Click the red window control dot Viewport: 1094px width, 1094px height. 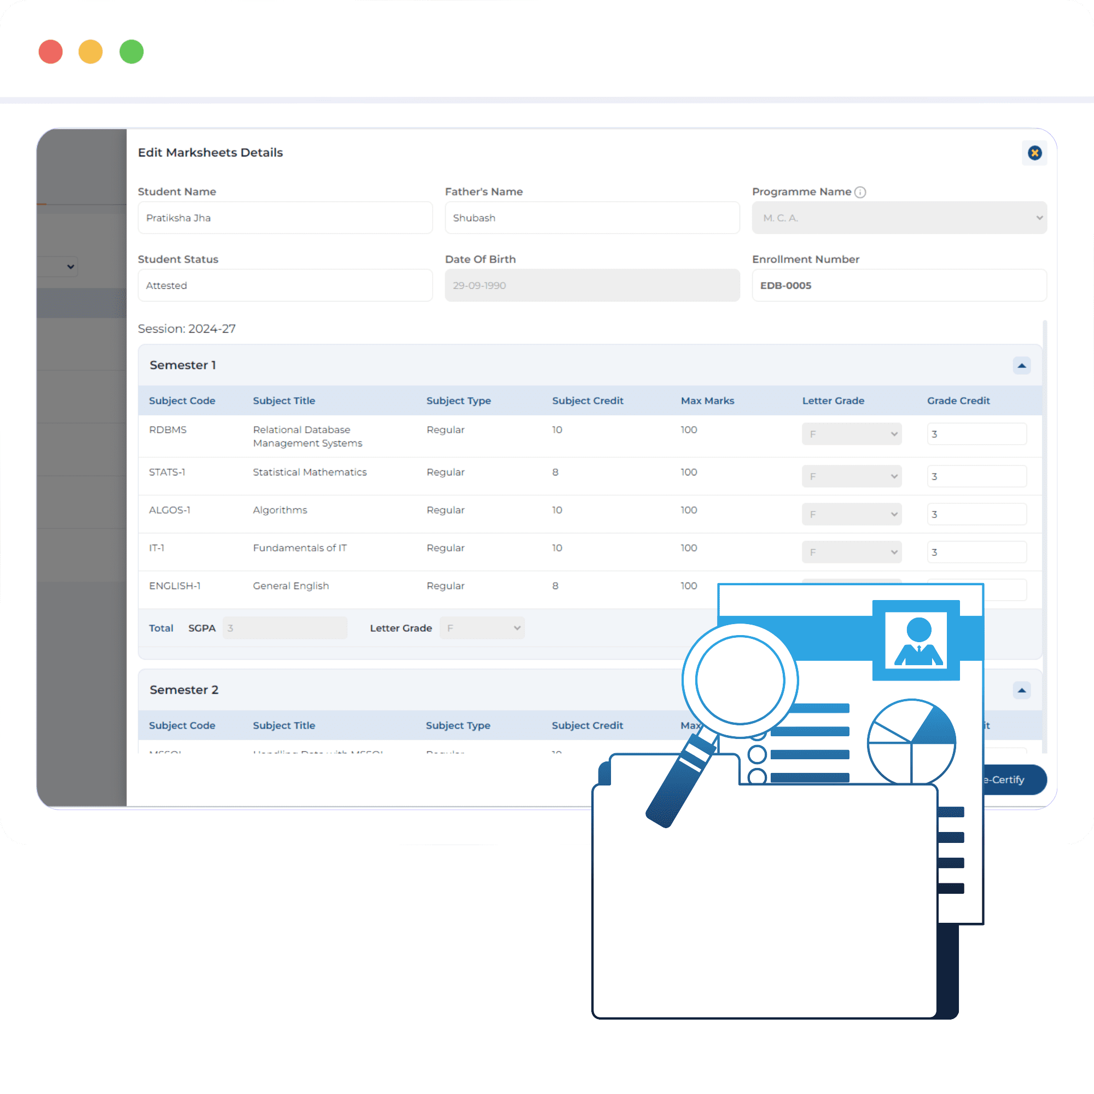click(50, 51)
